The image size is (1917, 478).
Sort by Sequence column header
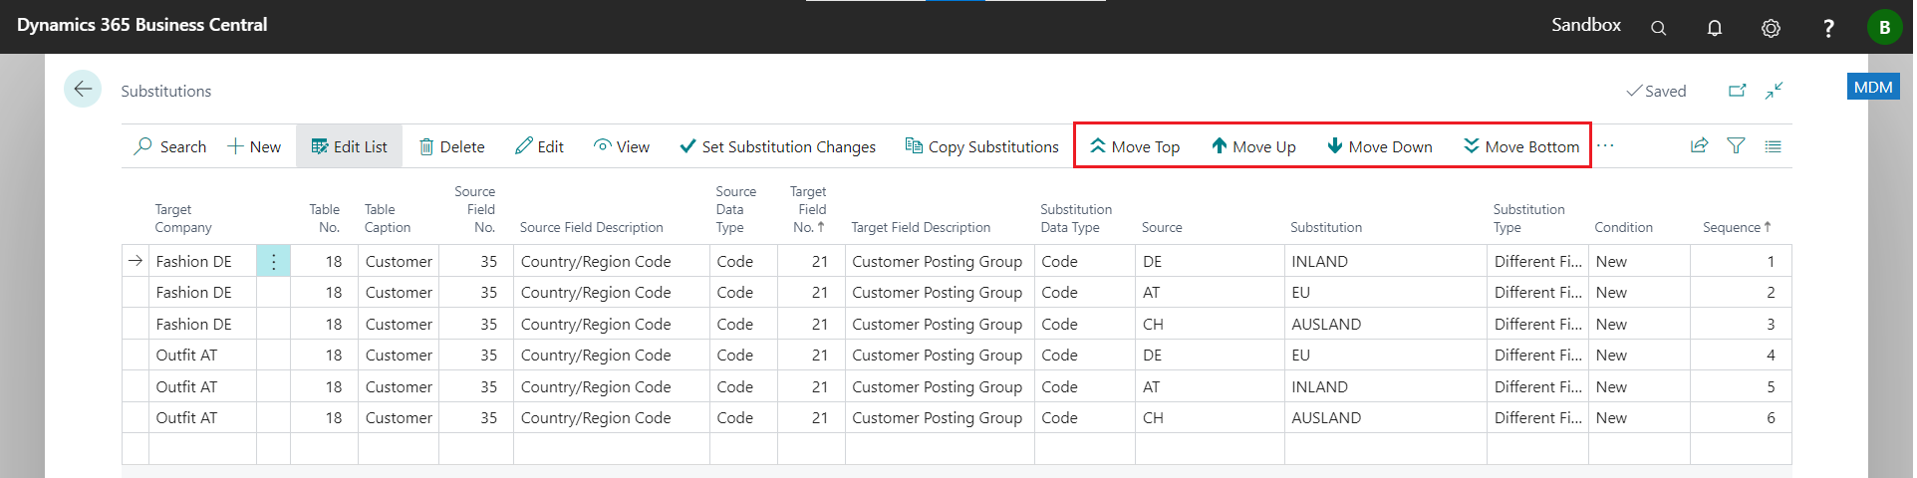pyautogui.click(x=1737, y=227)
